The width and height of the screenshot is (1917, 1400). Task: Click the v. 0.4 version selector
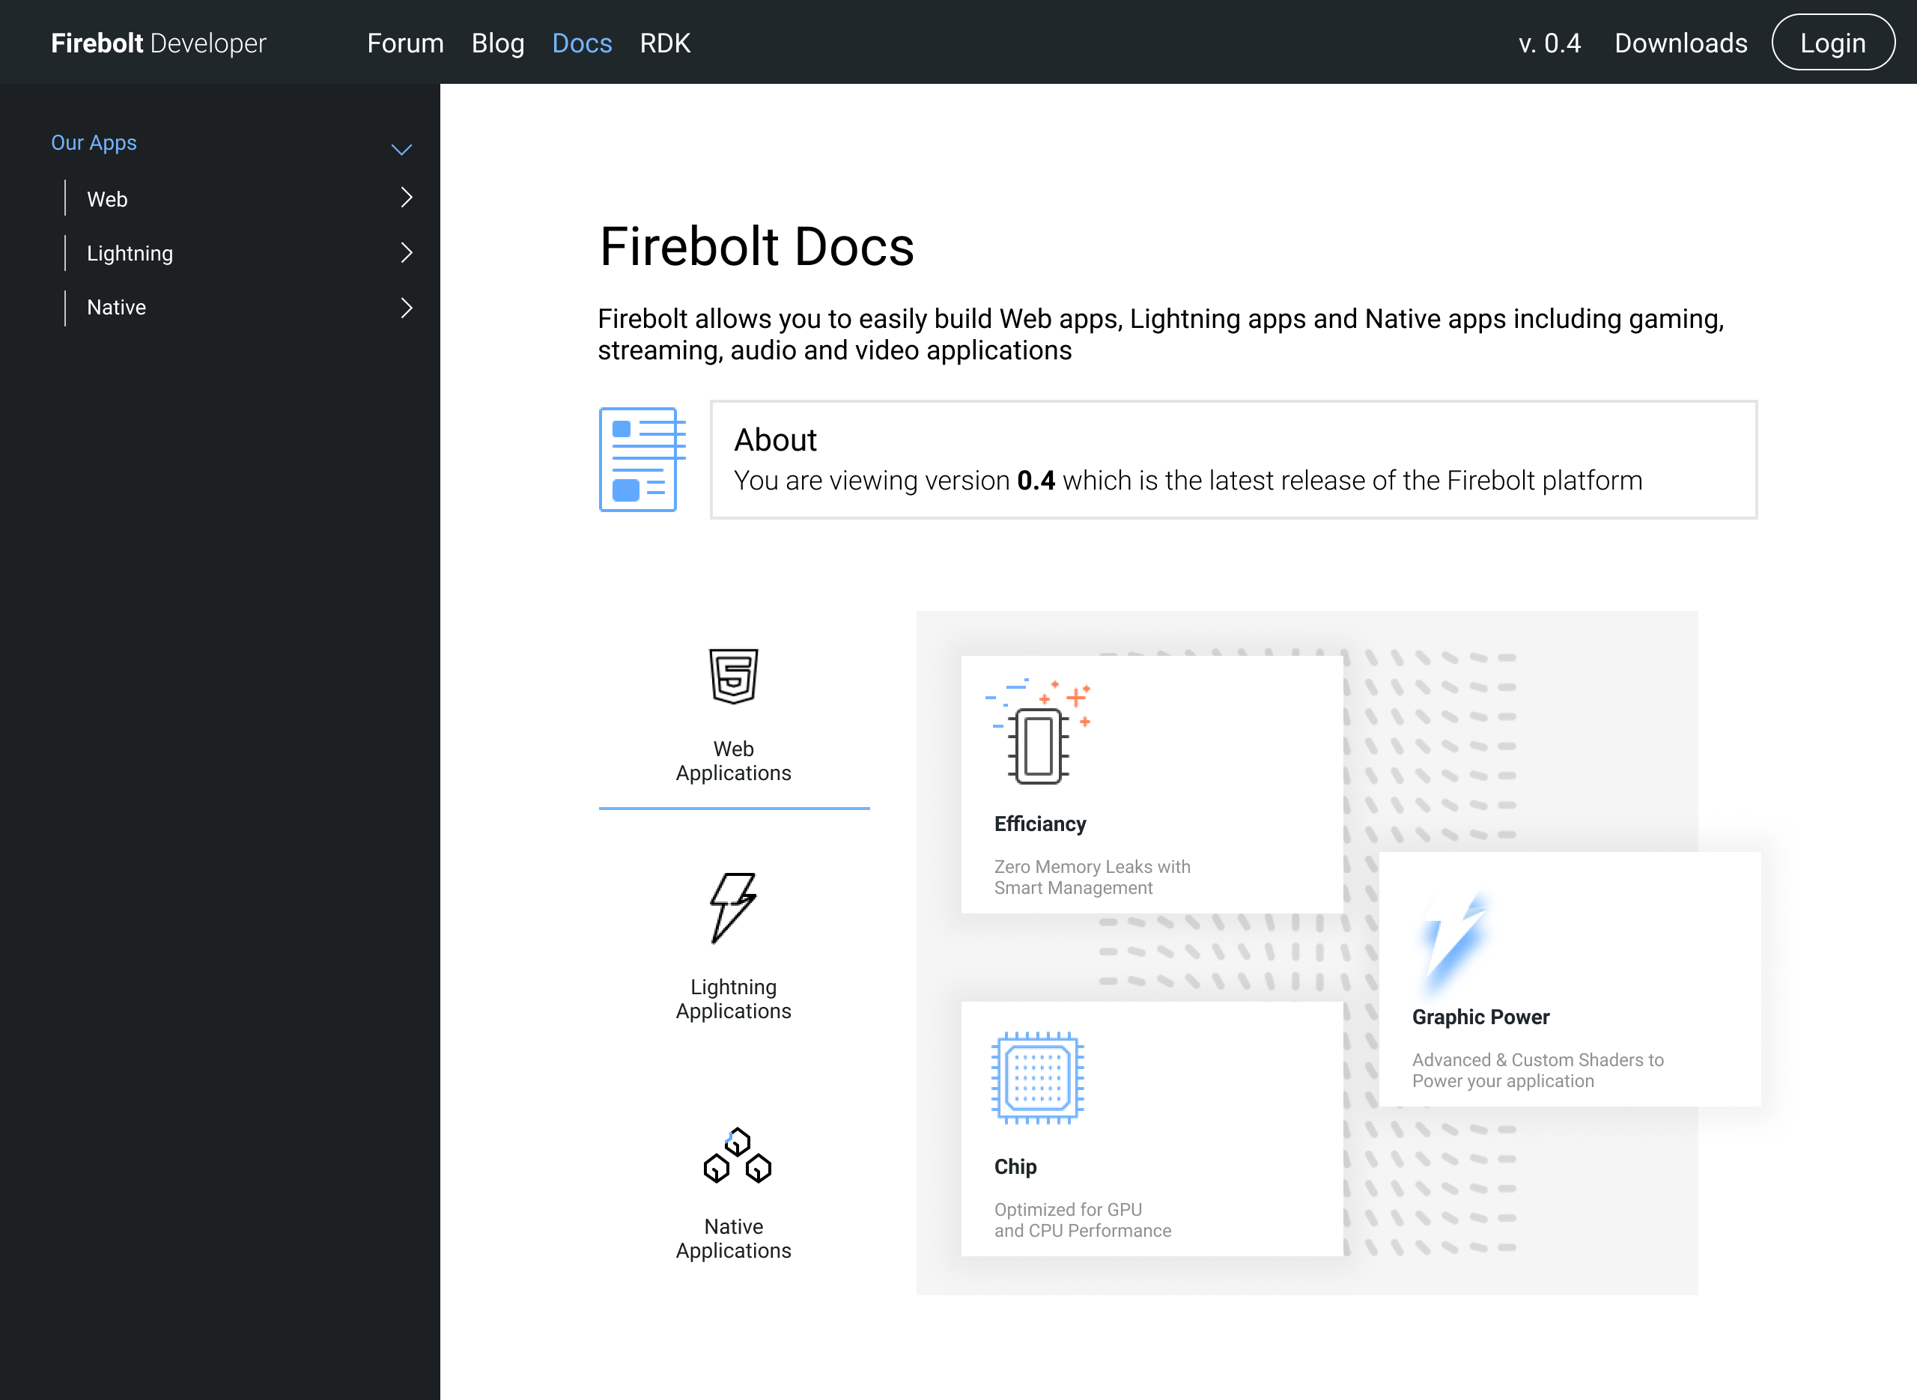pyautogui.click(x=1550, y=43)
